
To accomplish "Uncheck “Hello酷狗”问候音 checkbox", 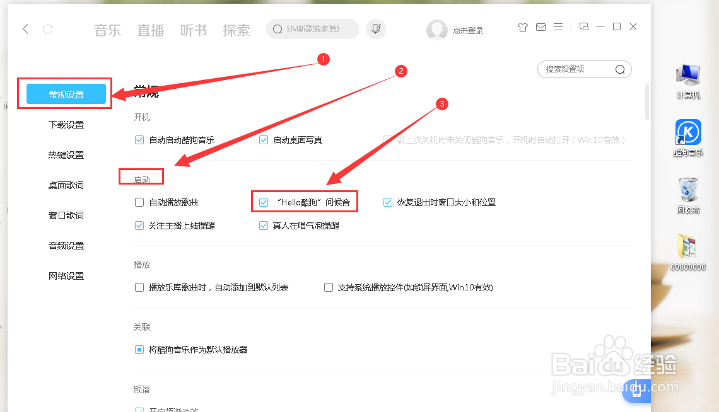I will coord(264,202).
